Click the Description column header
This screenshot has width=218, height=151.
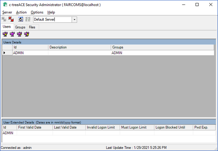point(80,47)
